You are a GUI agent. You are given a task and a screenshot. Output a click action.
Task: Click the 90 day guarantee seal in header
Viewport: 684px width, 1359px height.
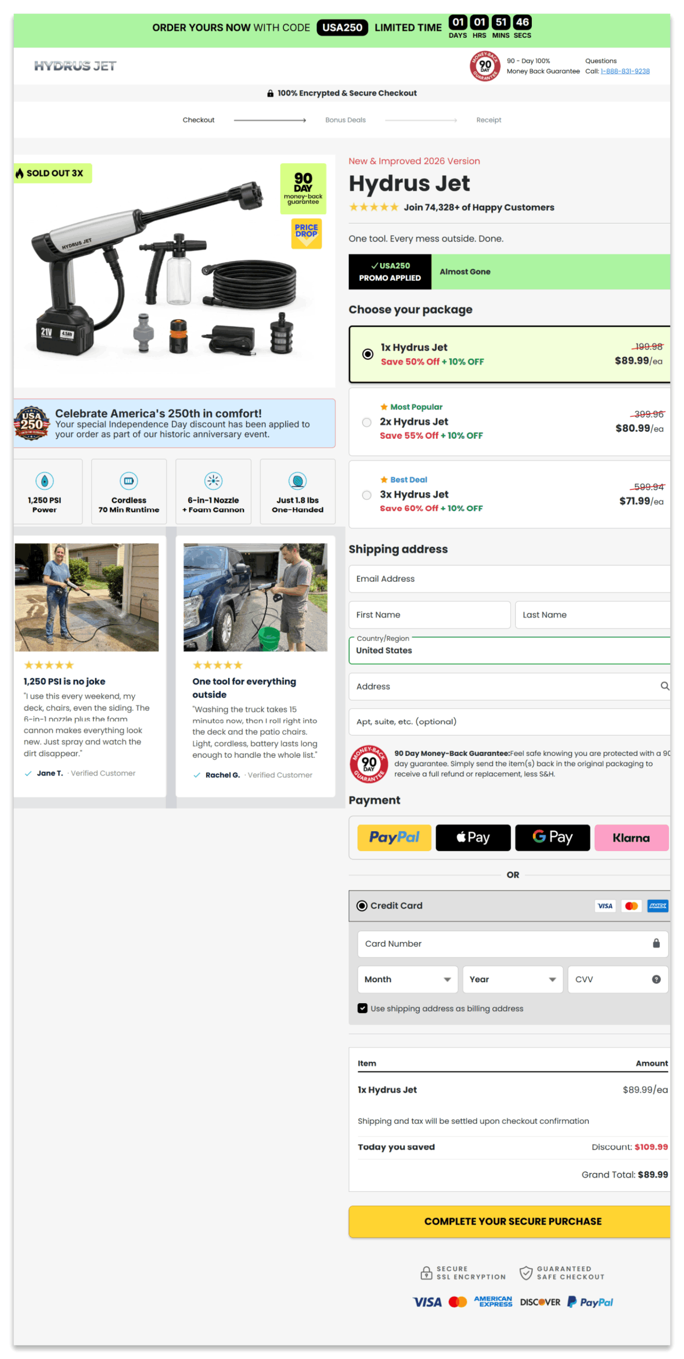pos(485,66)
